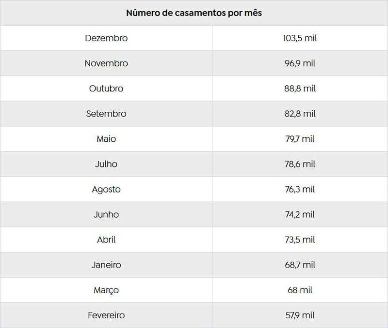Click the 103,5 mil value
Viewport: 388px width, 328px height.
(300, 38)
